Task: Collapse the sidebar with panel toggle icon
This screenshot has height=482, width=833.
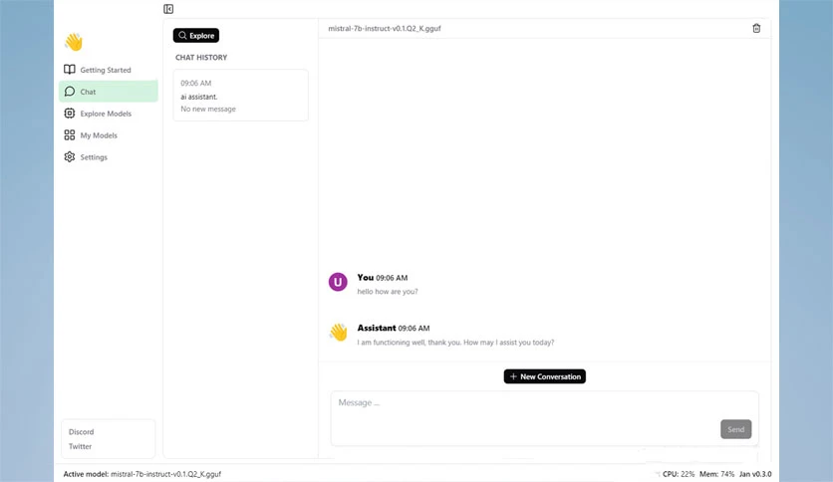Action: point(168,9)
